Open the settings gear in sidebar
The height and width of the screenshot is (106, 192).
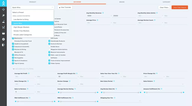tap(3, 39)
